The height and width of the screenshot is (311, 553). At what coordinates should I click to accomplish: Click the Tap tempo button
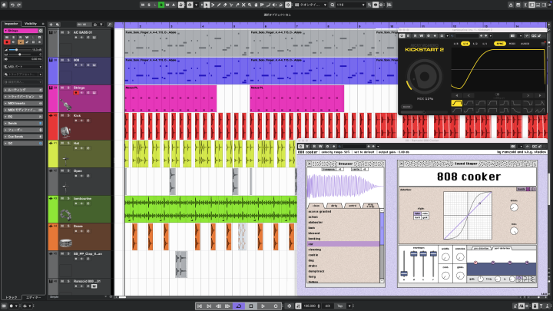(x=340, y=306)
